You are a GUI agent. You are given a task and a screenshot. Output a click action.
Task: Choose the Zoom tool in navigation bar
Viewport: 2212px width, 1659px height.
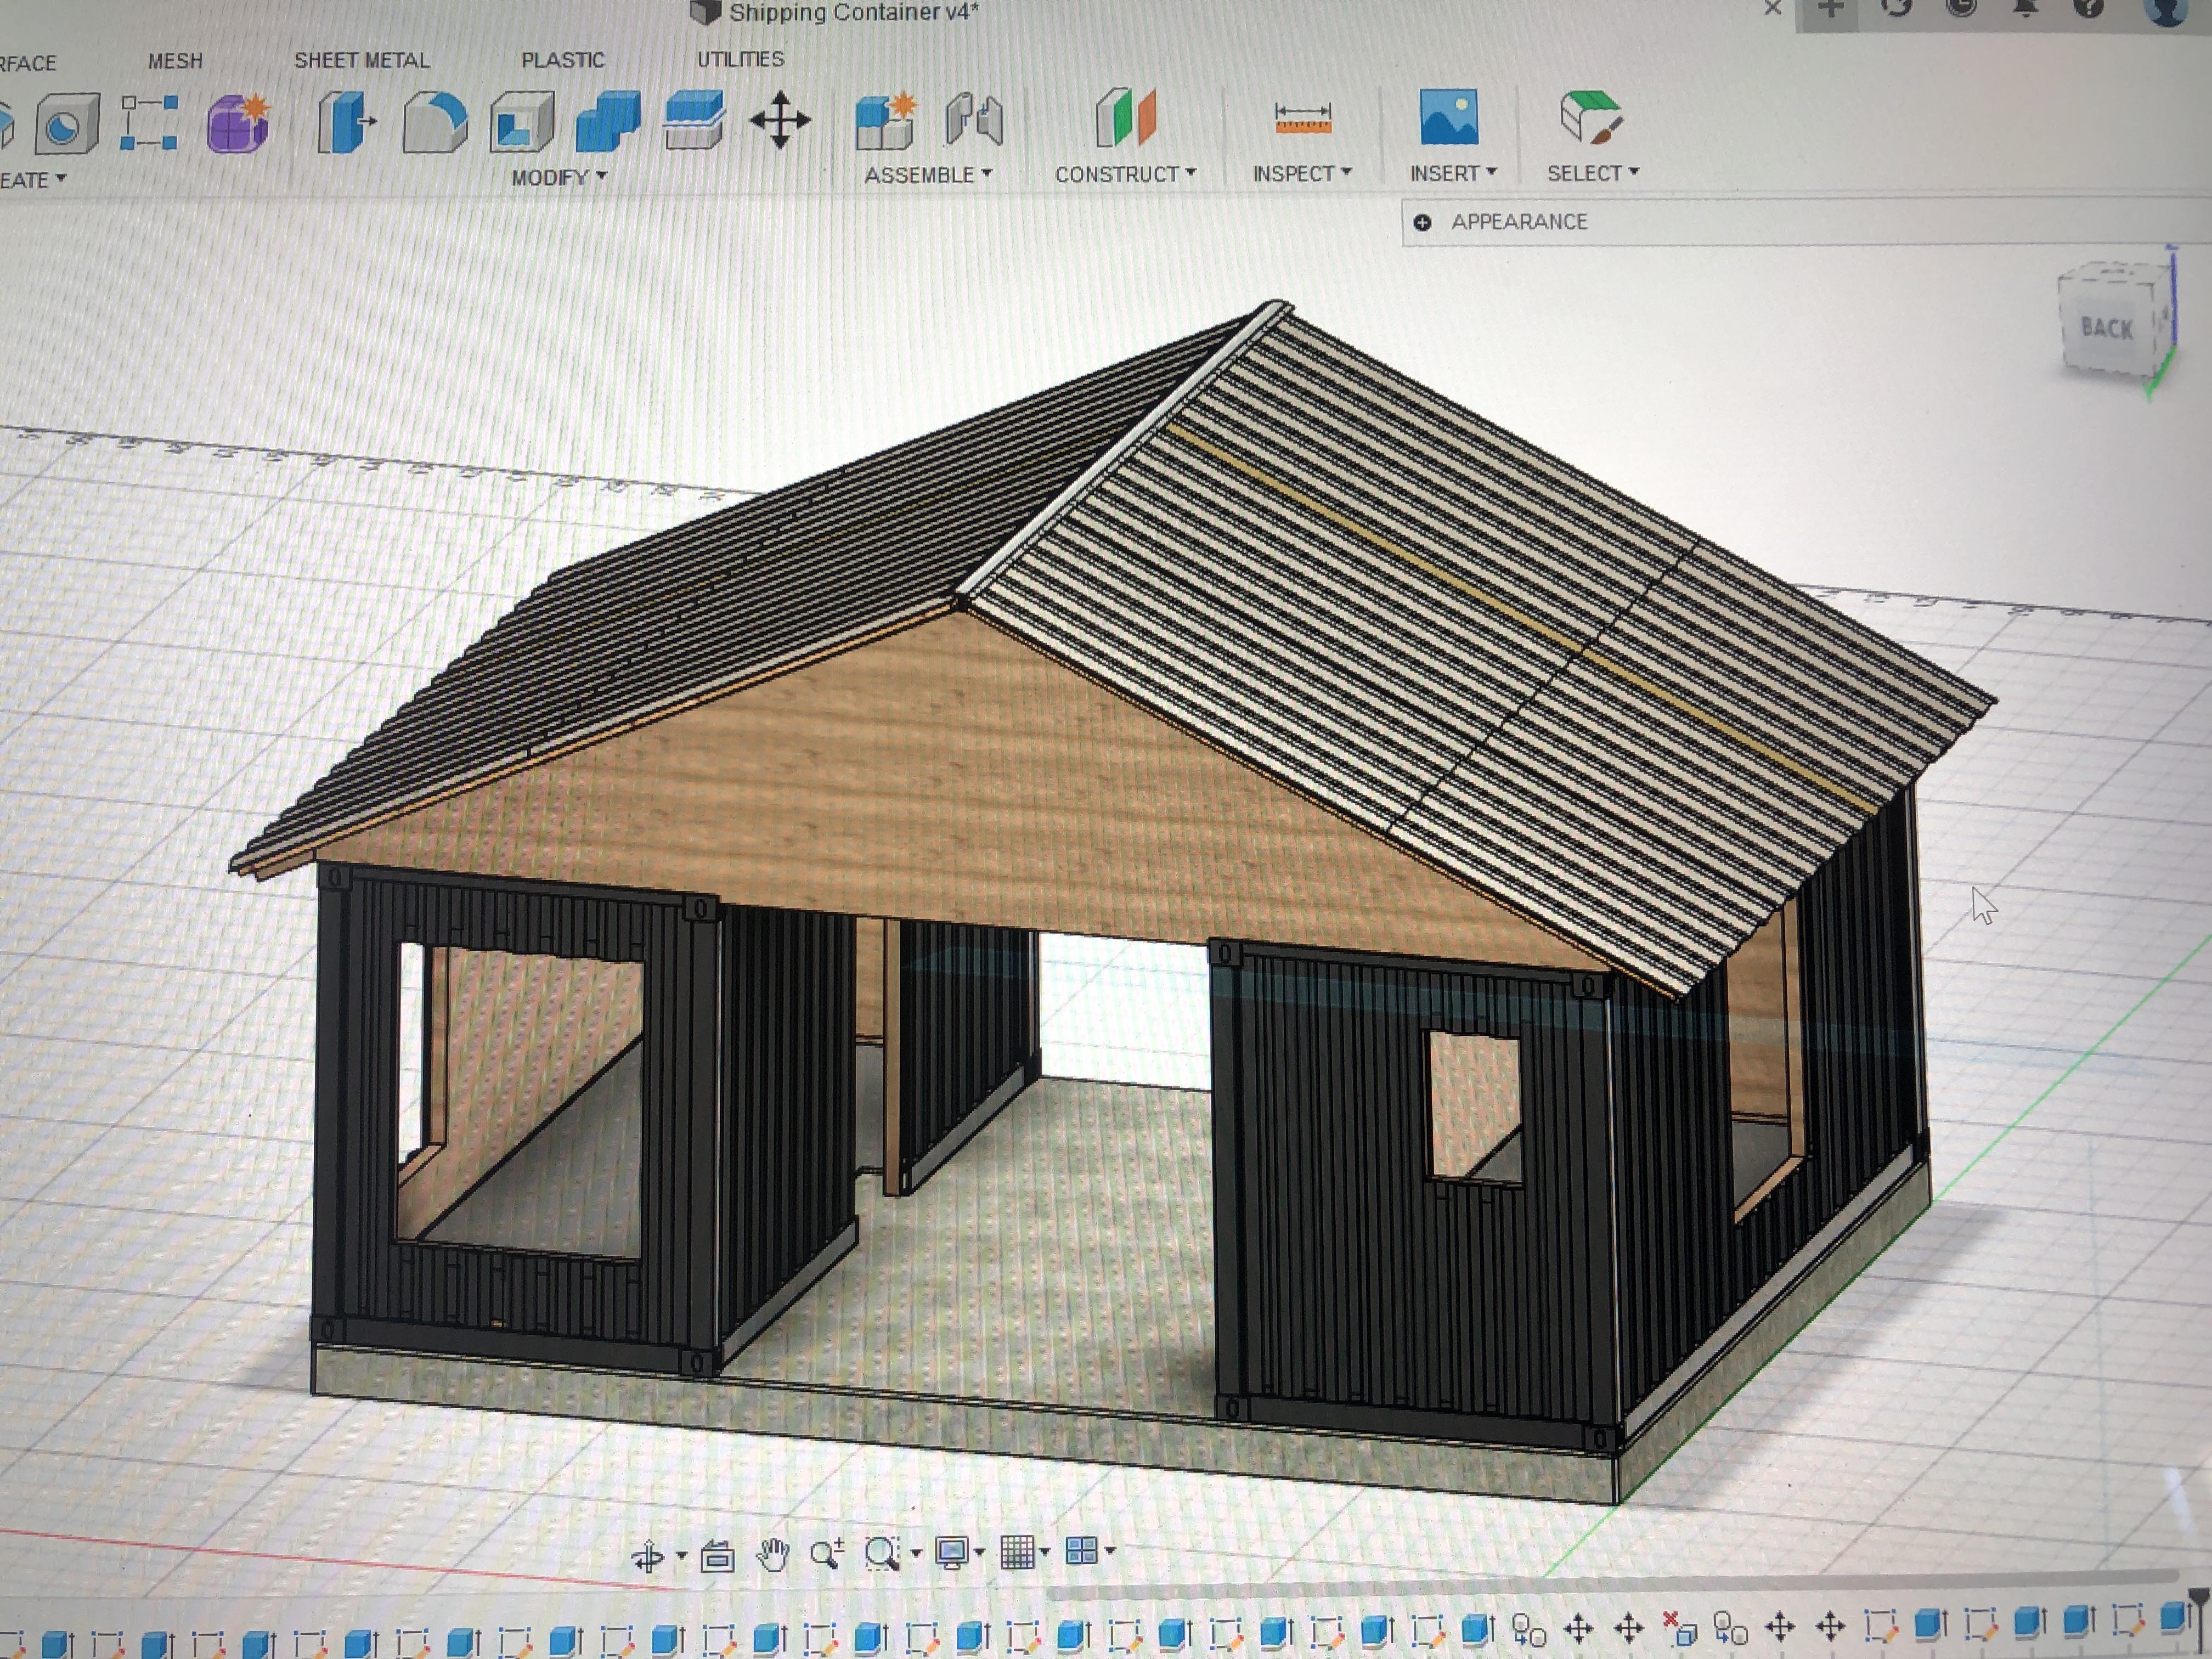[x=827, y=1553]
